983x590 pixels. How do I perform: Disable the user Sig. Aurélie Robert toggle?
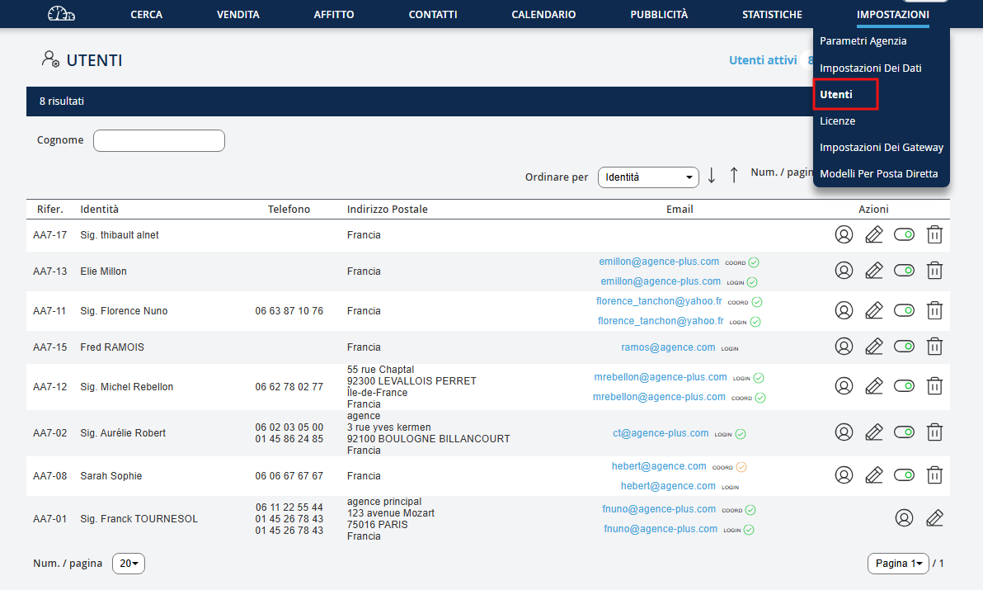pos(905,432)
